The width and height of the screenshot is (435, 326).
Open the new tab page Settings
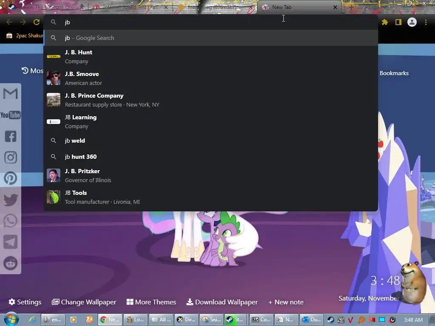pos(25,302)
